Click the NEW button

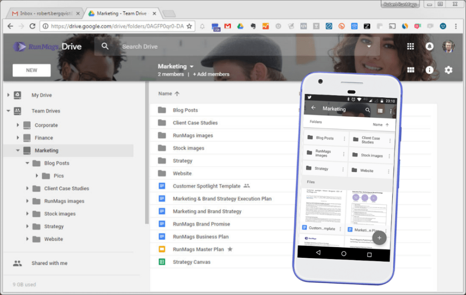click(31, 70)
